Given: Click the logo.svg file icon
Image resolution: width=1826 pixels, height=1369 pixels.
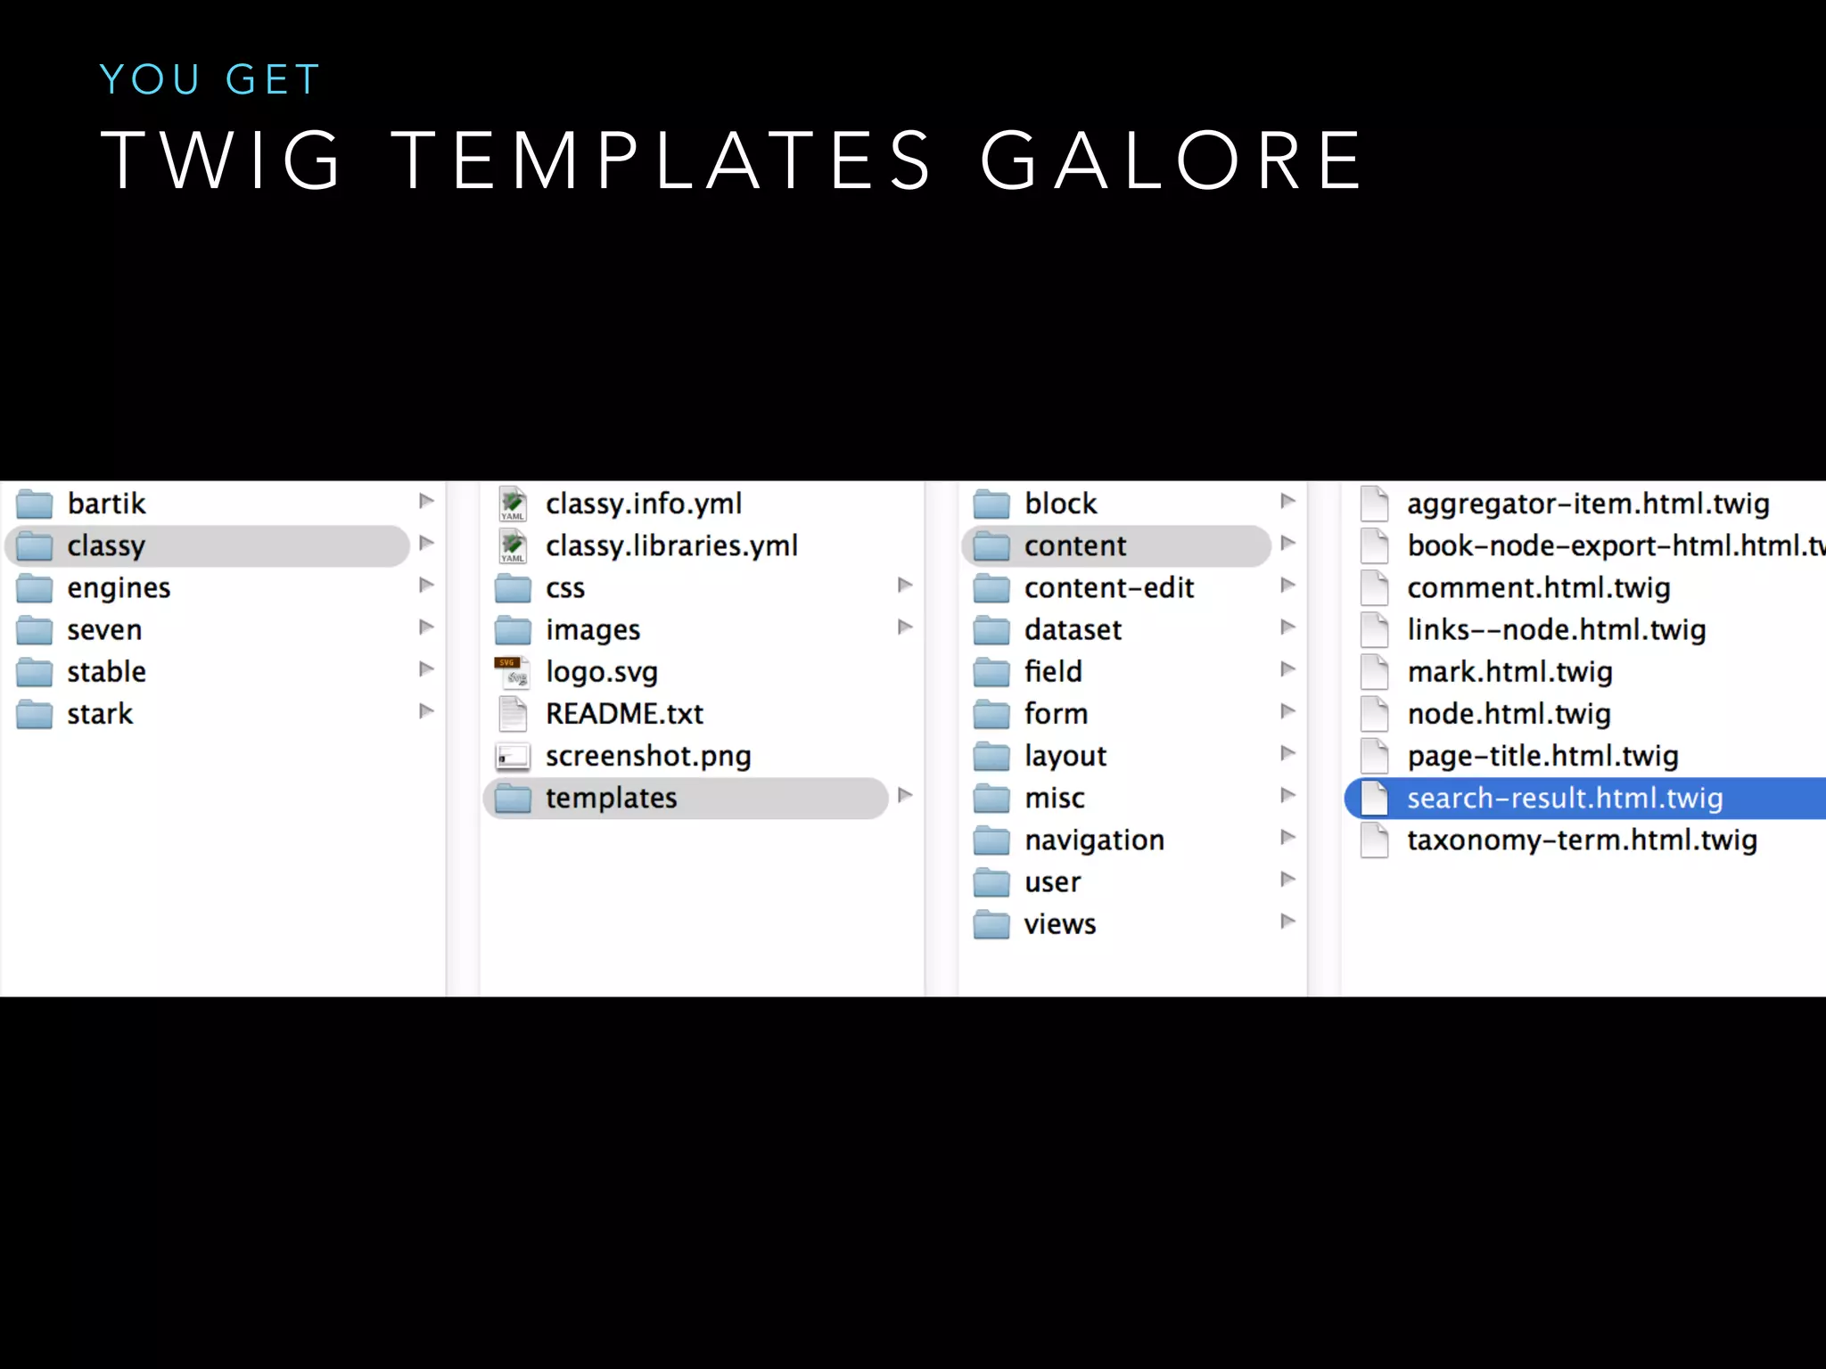Looking at the screenshot, I should [x=513, y=672].
